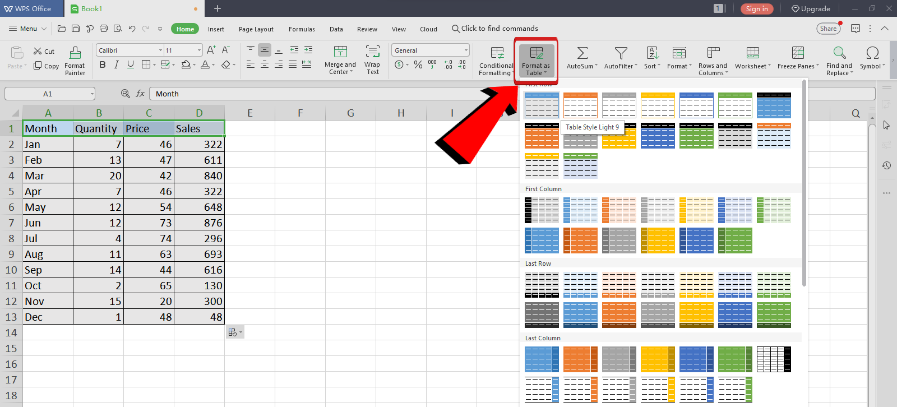Open the Calibri font name dropdown

click(x=160, y=50)
